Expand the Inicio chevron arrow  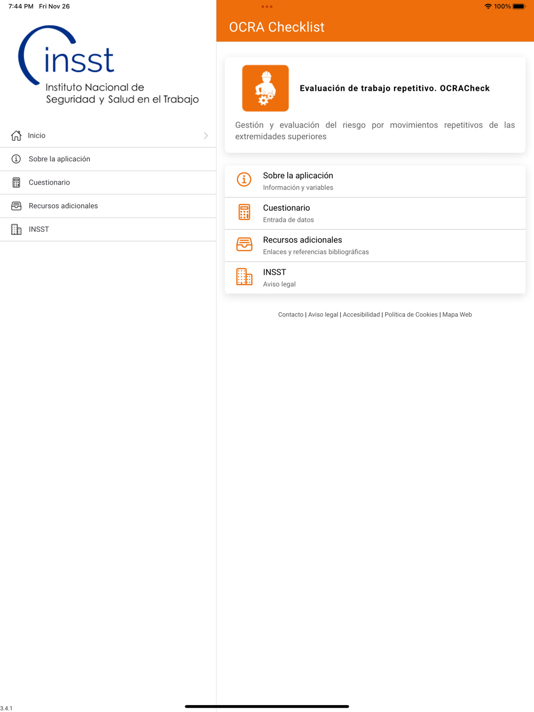[x=206, y=136]
